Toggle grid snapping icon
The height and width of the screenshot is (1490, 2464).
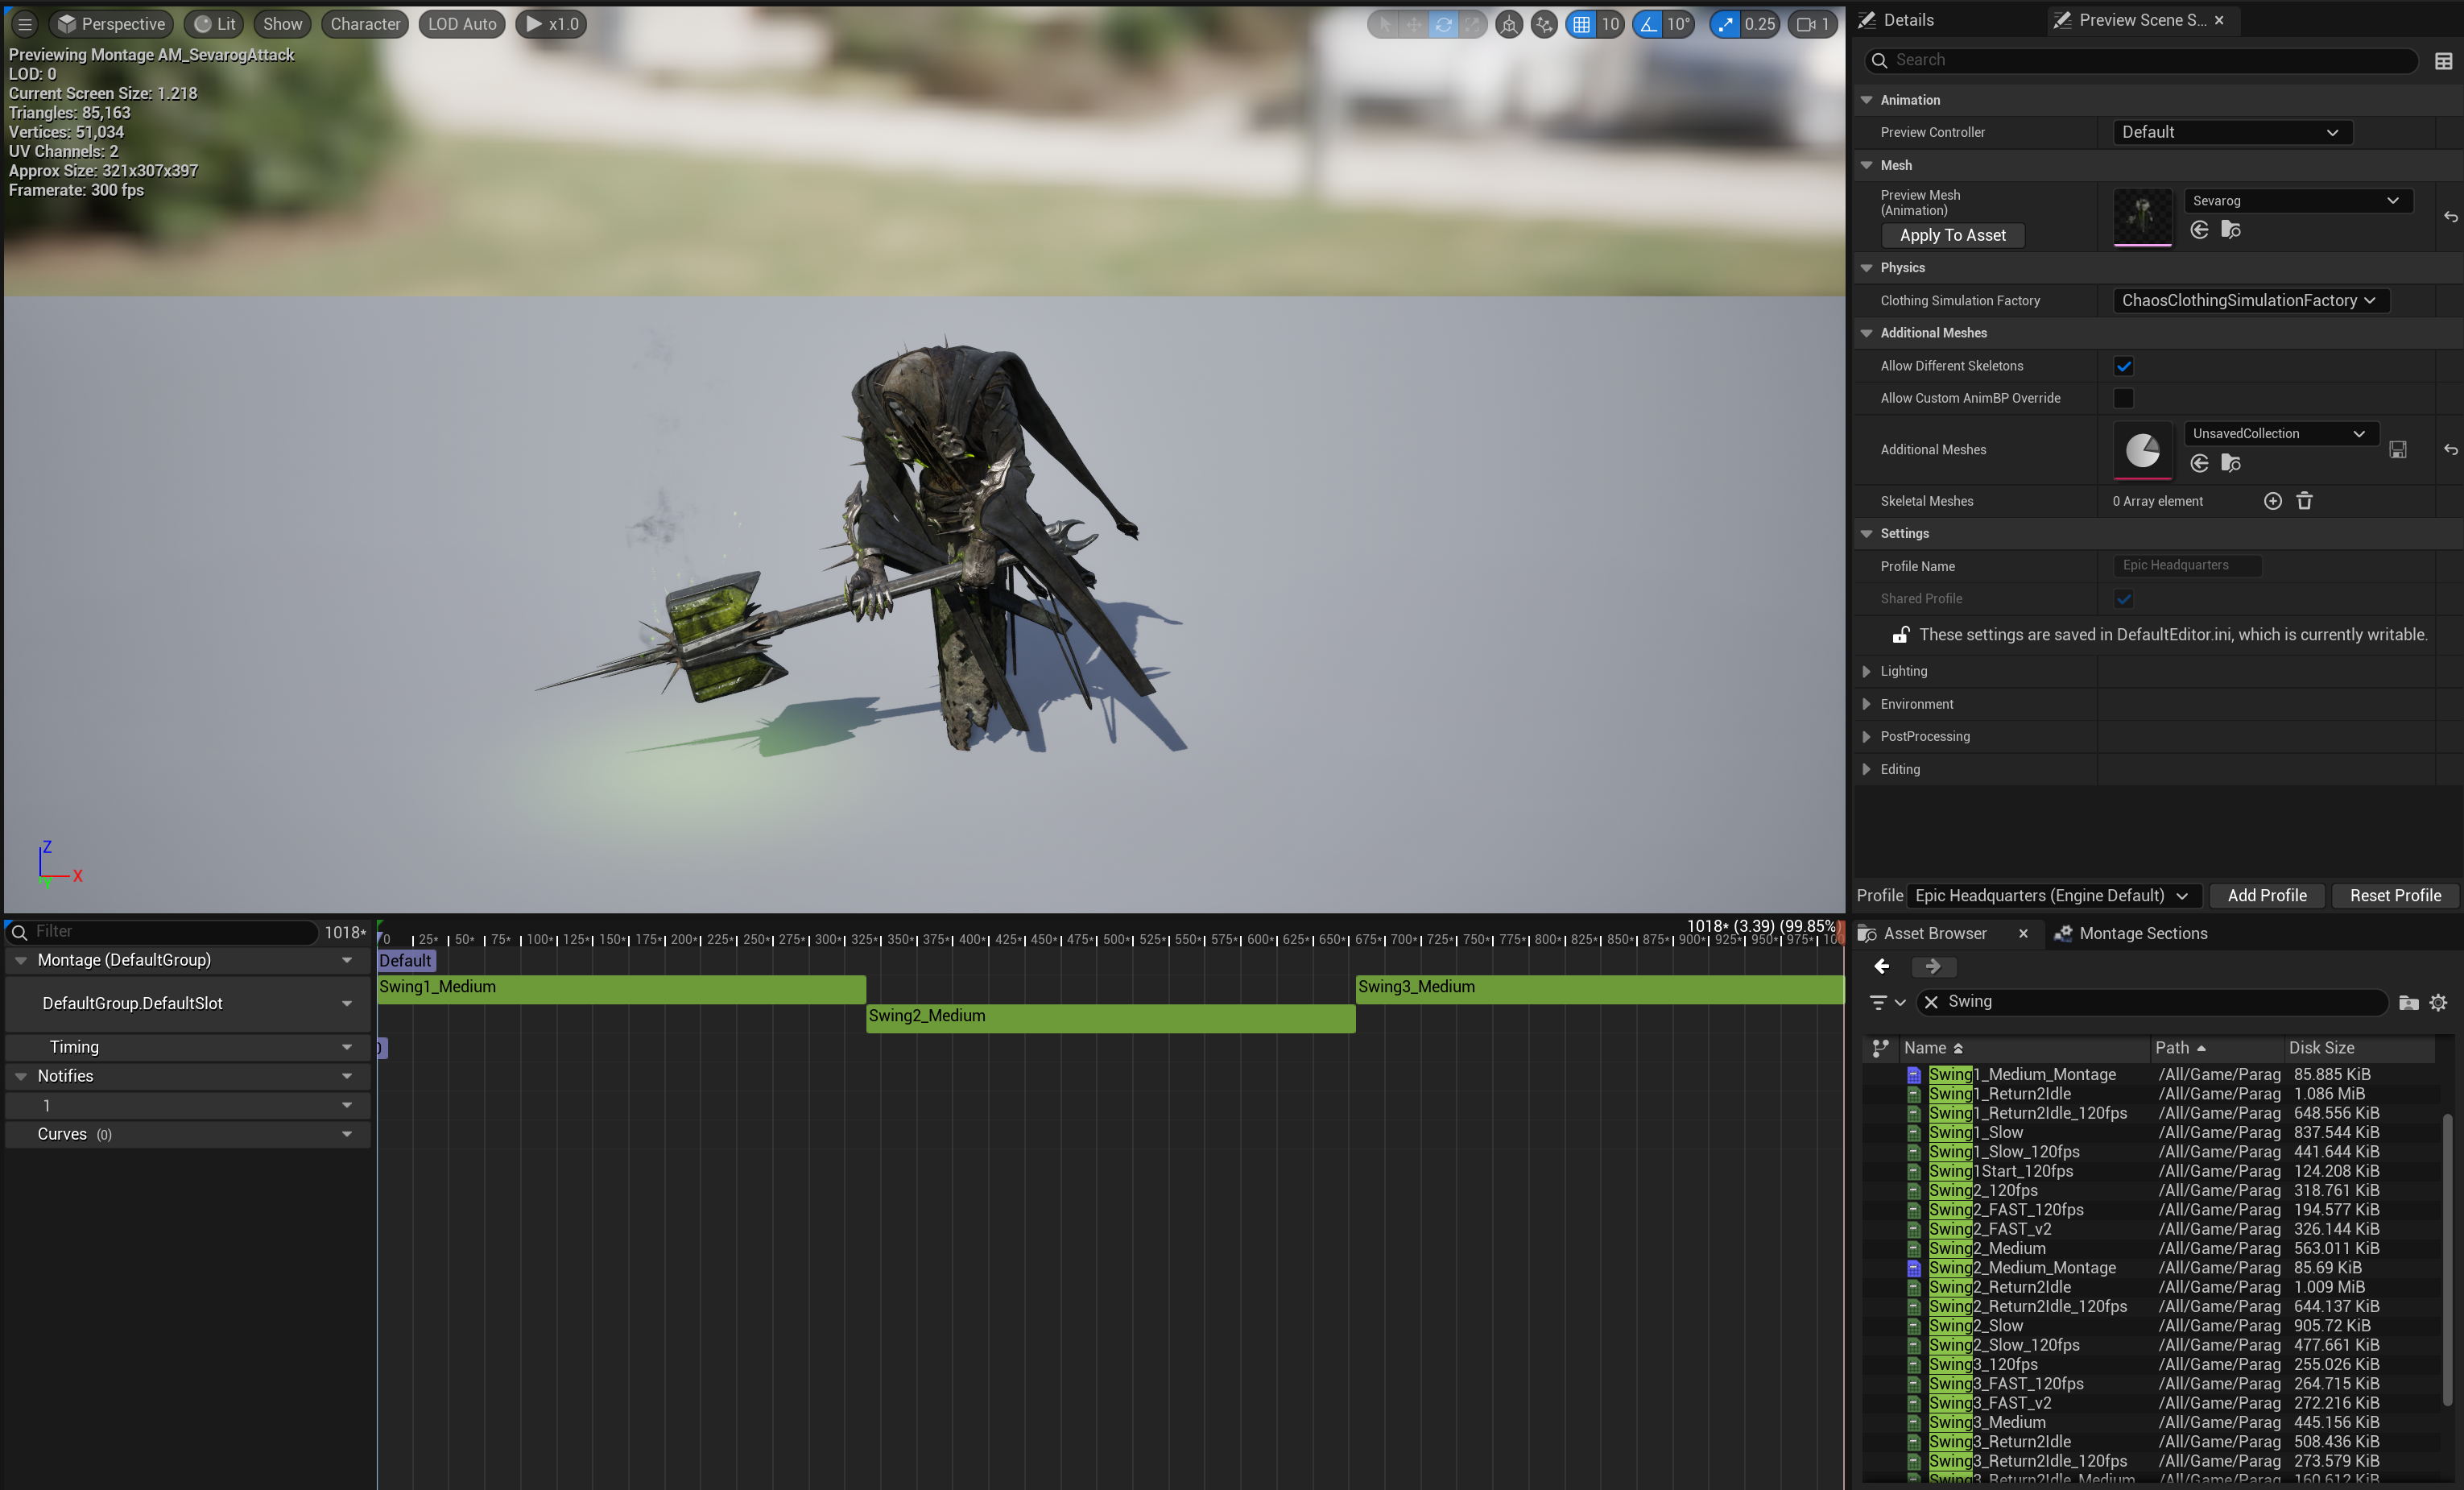[x=1581, y=24]
